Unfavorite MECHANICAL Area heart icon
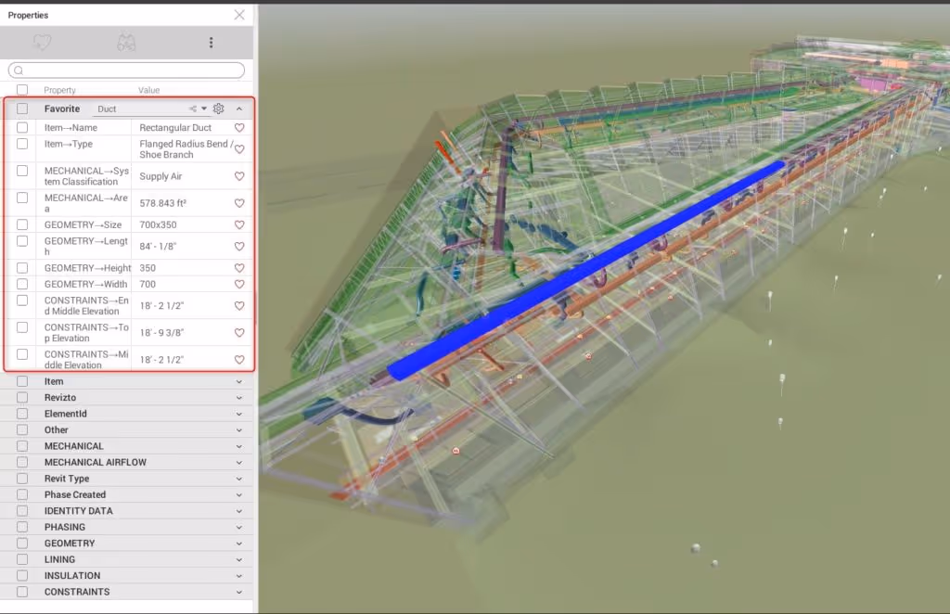 tap(239, 203)
